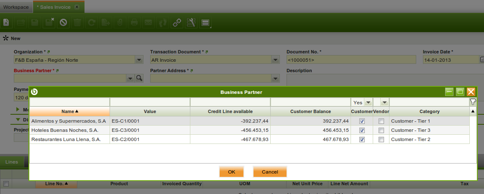Select row Restaurantes Luna Llena, S.A.
Screen dimensions: 484x194
tap(249, 139)
